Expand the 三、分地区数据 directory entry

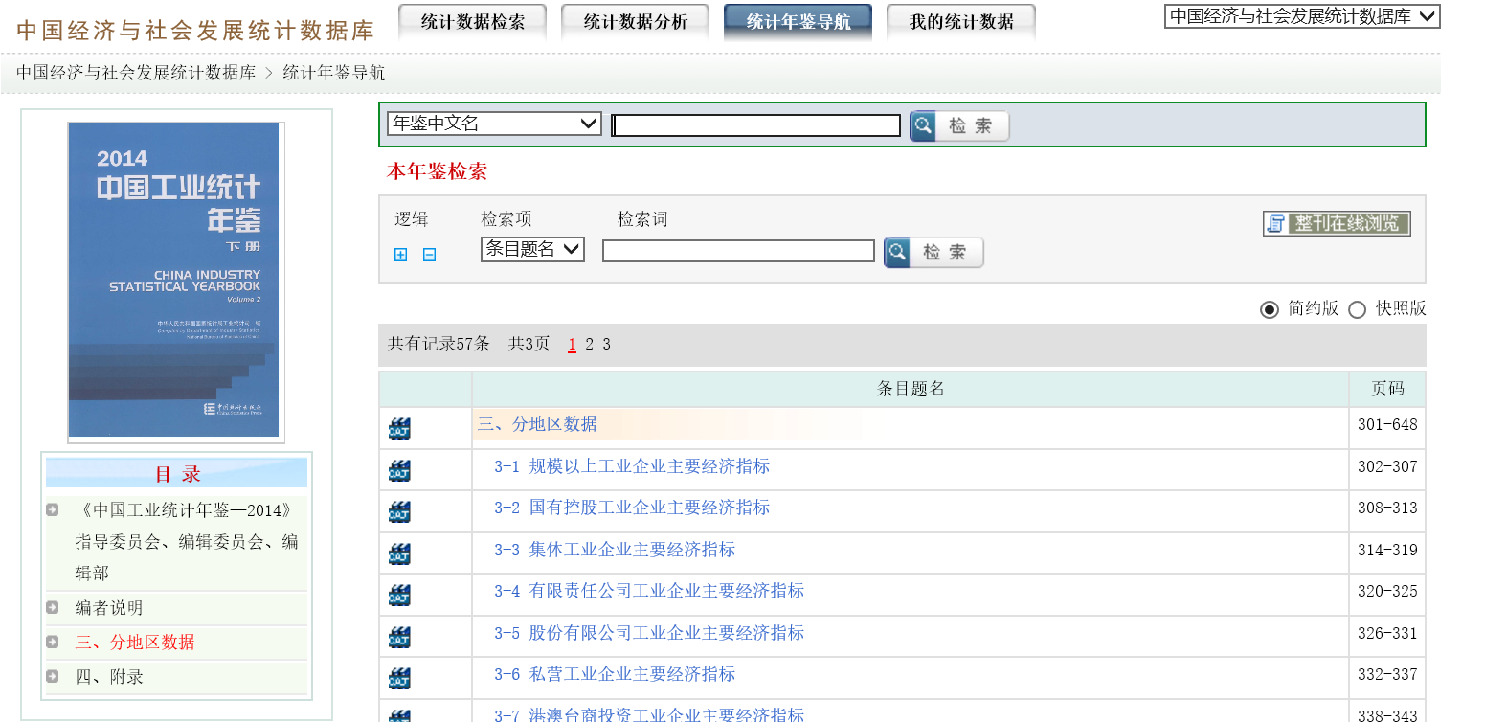pyautogui.click(x=53, y=642)
